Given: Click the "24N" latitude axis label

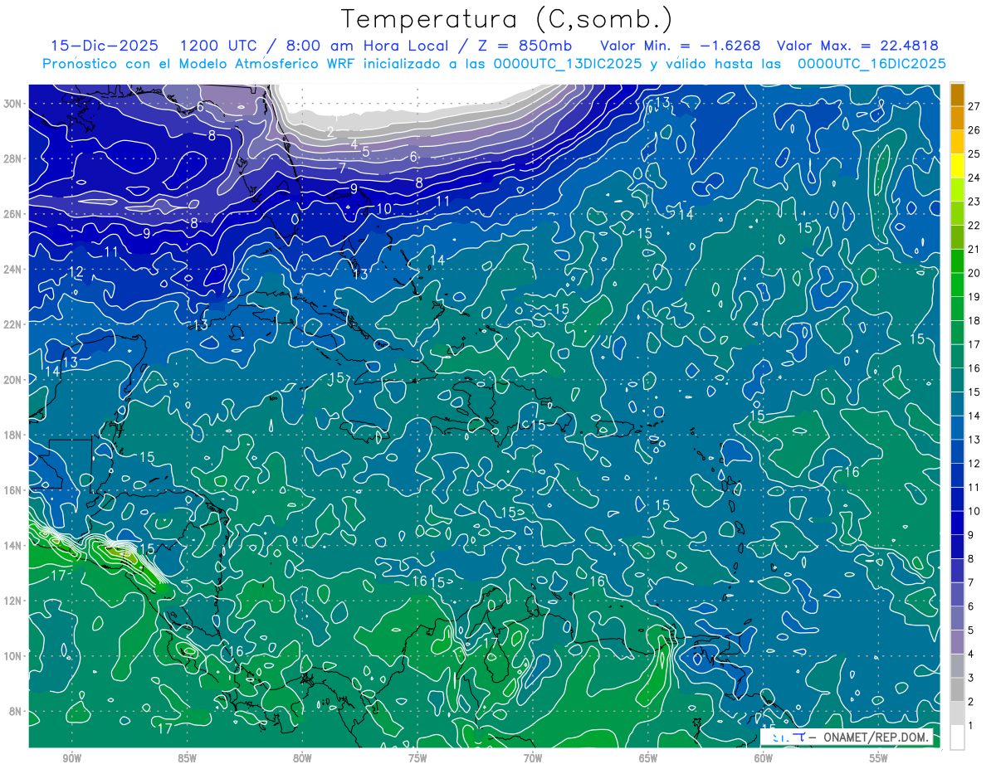Looking at the screenshot, I should (14, 269).
